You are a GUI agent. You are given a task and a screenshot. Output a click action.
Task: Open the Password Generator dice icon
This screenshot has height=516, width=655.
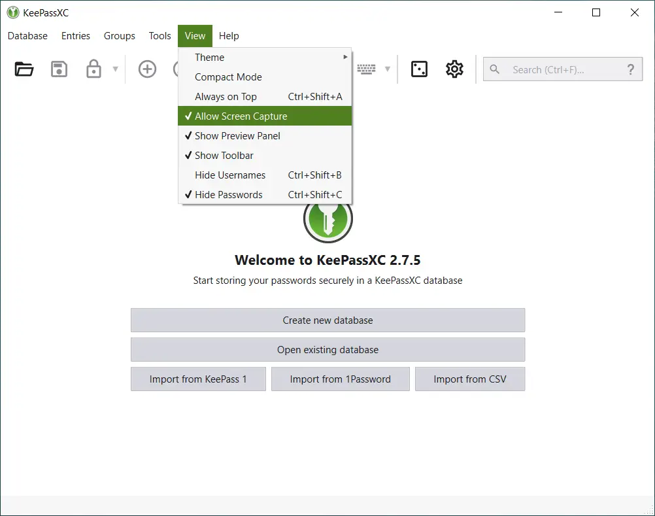419,69
